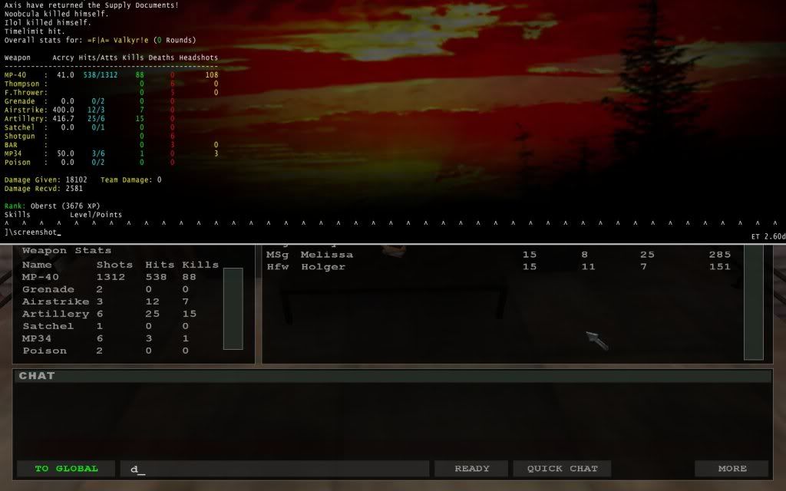
Task: Click the console line "Ilol killed himself."
Action: [x=48, y=22]
